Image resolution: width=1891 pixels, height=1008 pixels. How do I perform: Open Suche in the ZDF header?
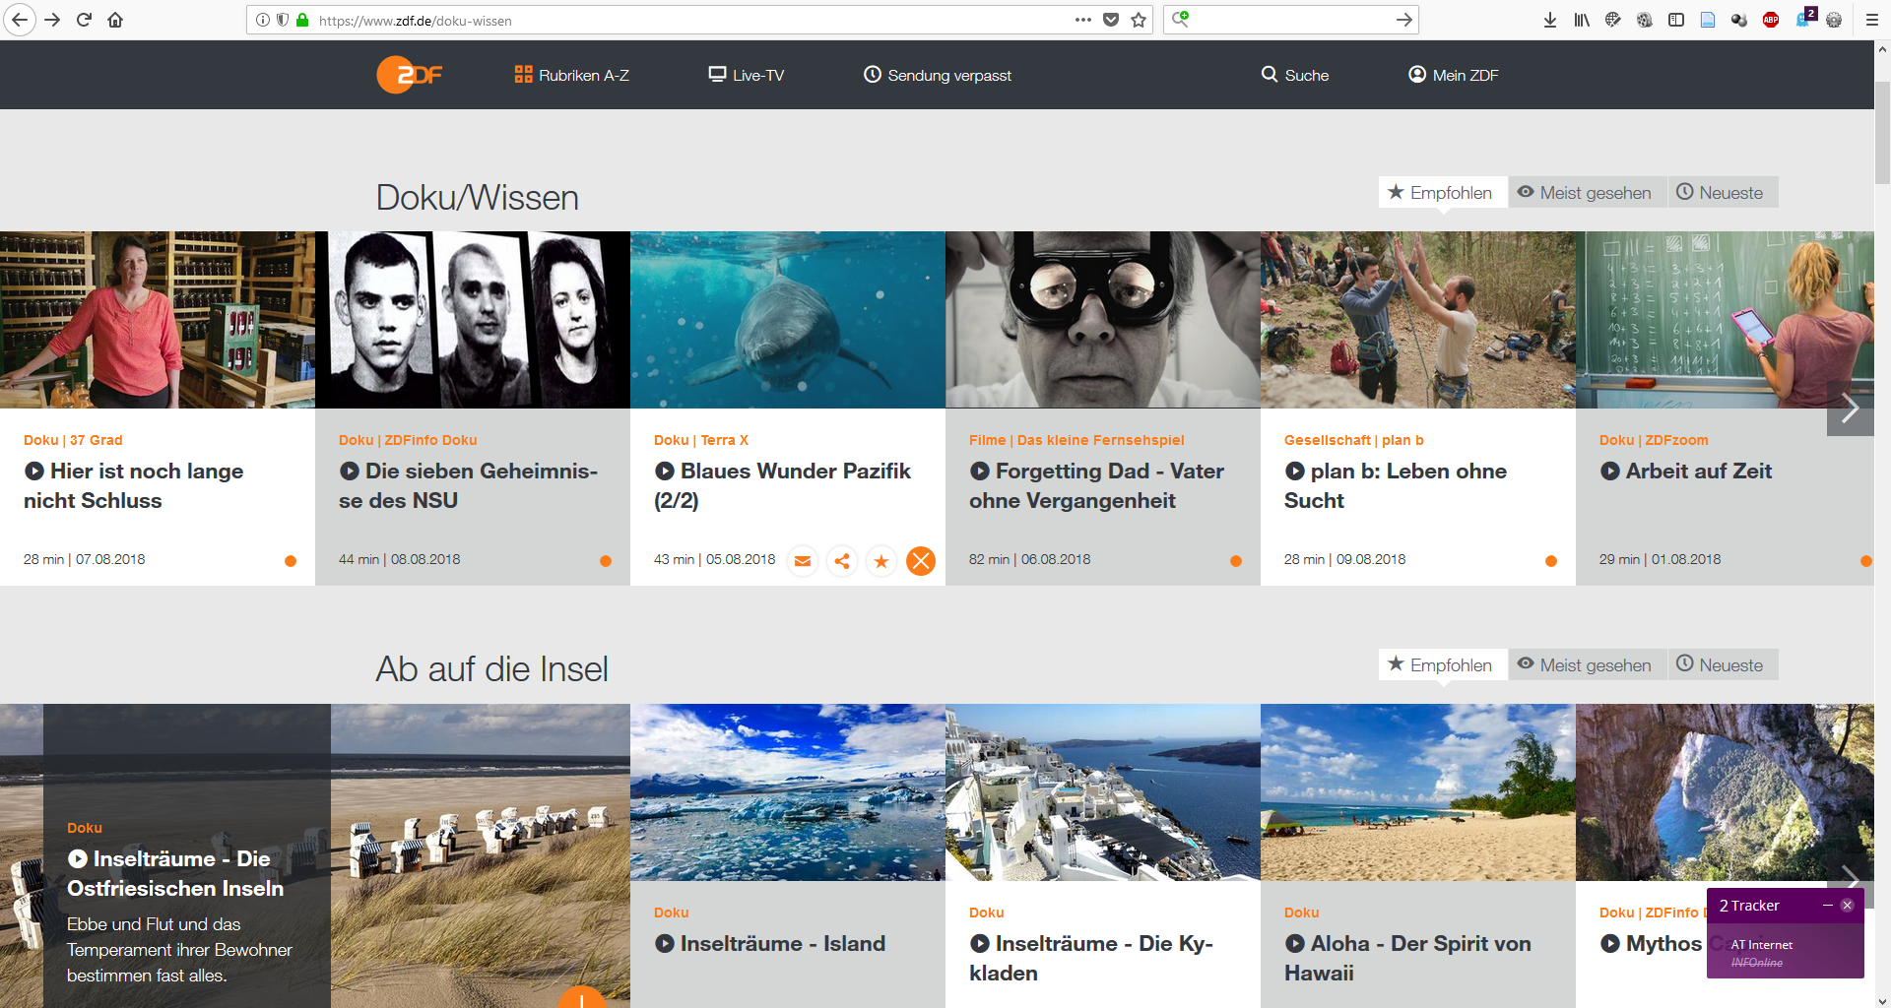[1295, 75]
